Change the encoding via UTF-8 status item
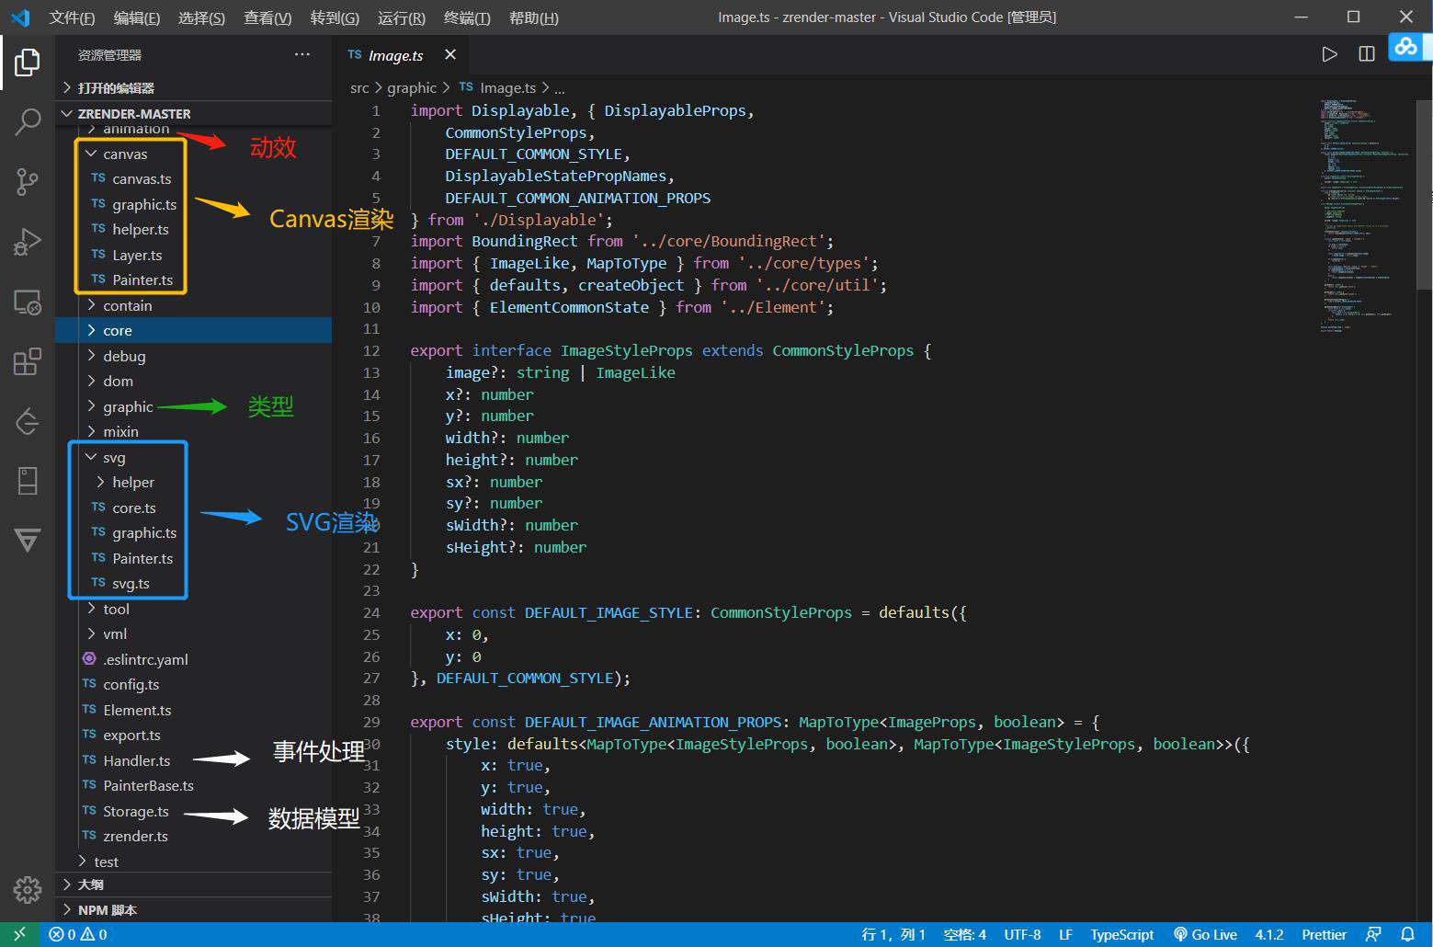 (1022, 934)
